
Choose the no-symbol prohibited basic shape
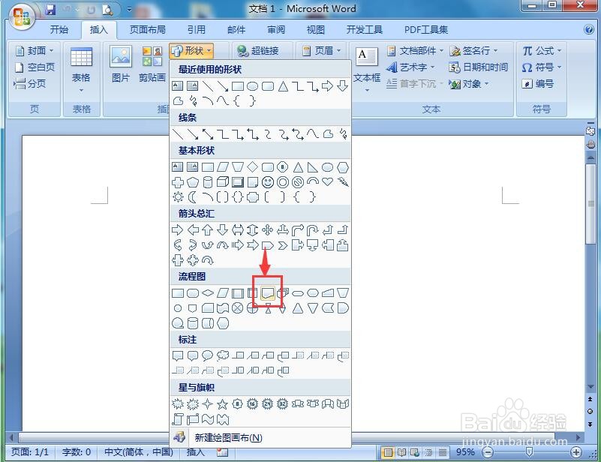(297, 182)
